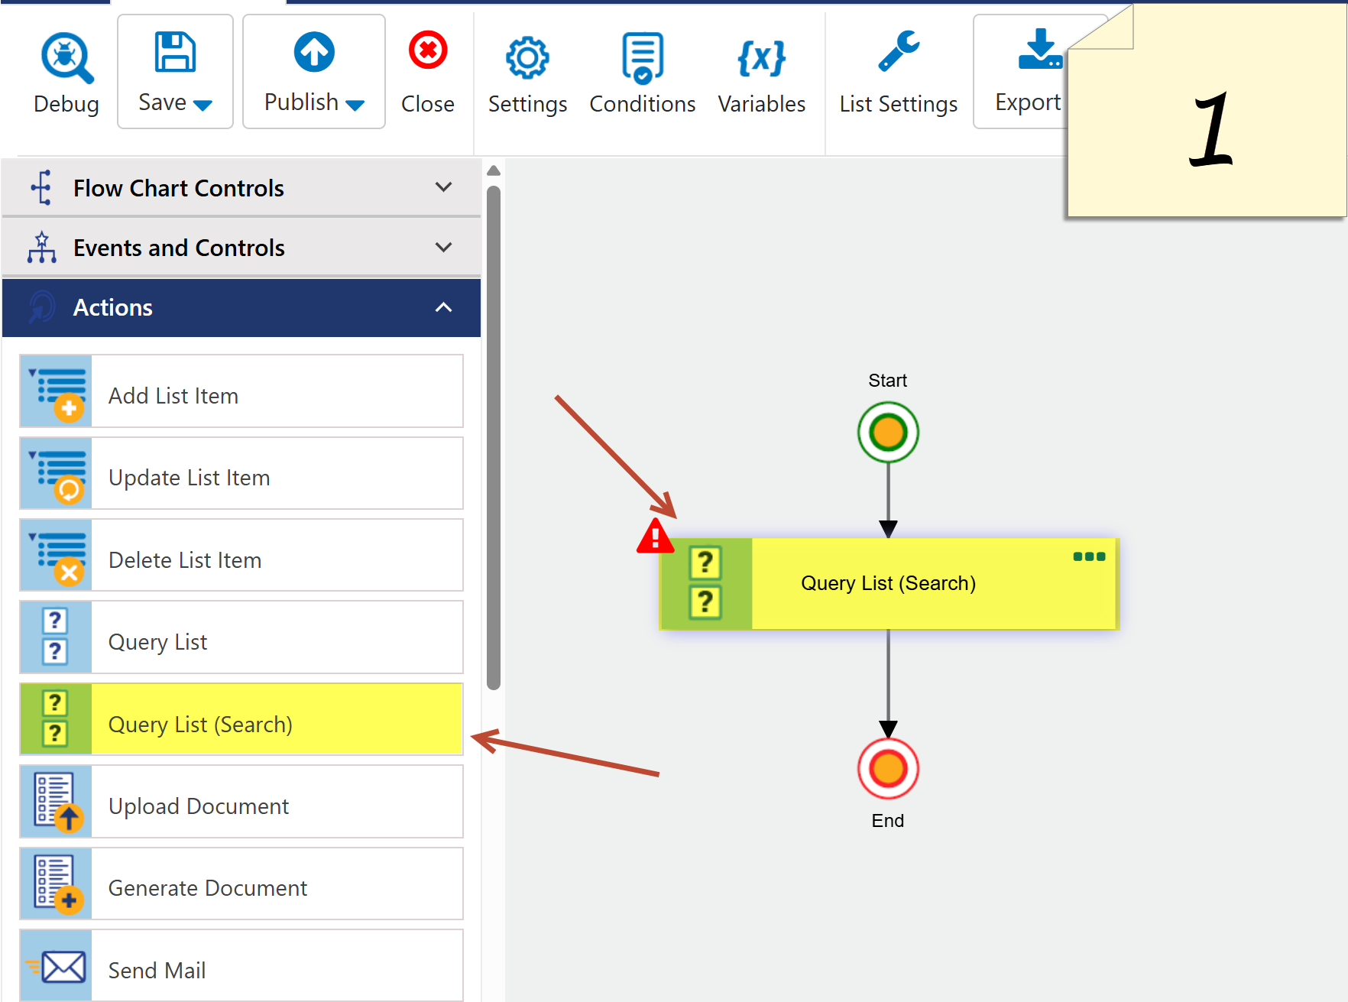Image resolution: width=1348 pixels, height=1002 pixels.
Task: Open the three-dot menu on the Query List node
Action: tap(1089, 556)
